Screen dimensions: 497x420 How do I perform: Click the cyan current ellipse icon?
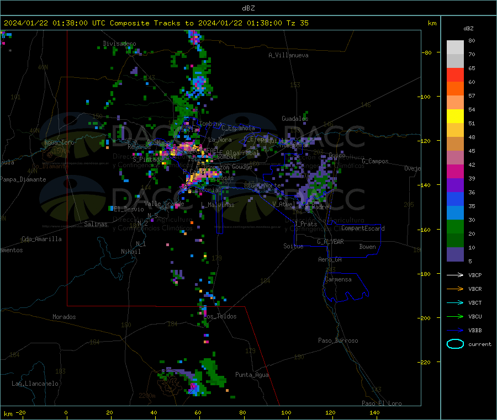(x=455, y=344)
